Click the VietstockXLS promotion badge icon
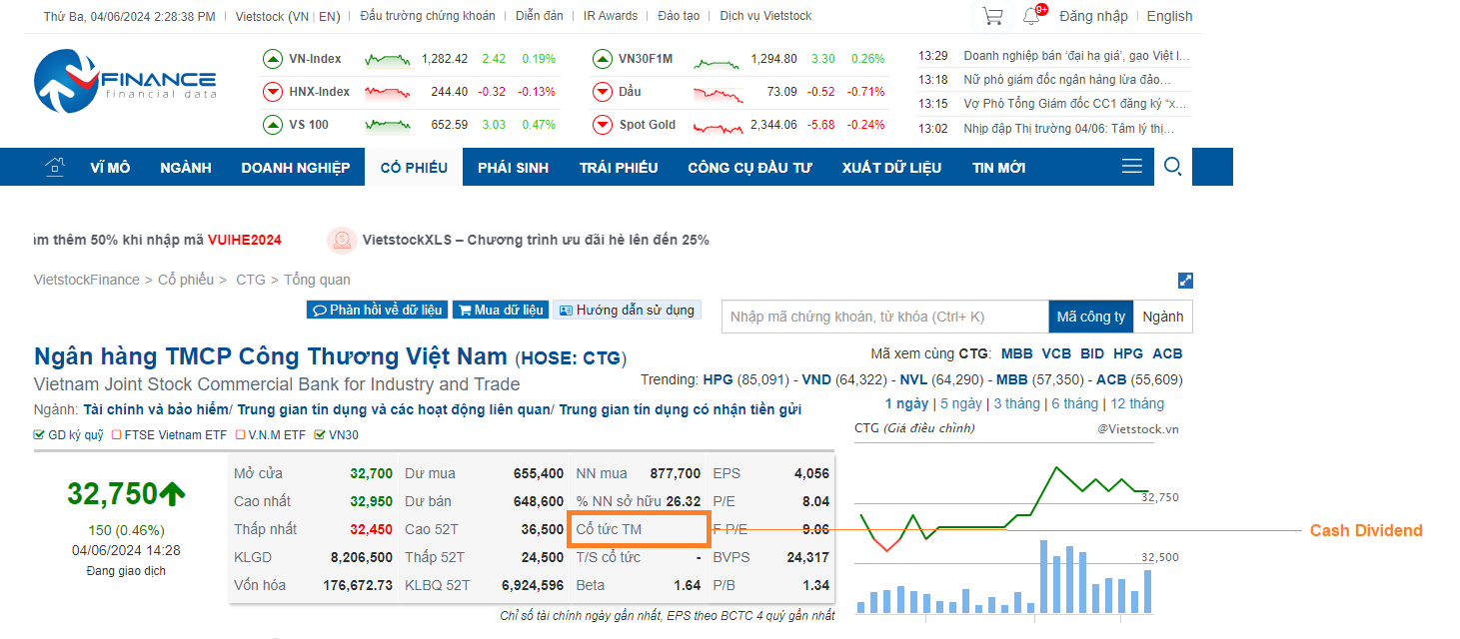This screenshot has width=1460, height=639. (x=342, y=240)
